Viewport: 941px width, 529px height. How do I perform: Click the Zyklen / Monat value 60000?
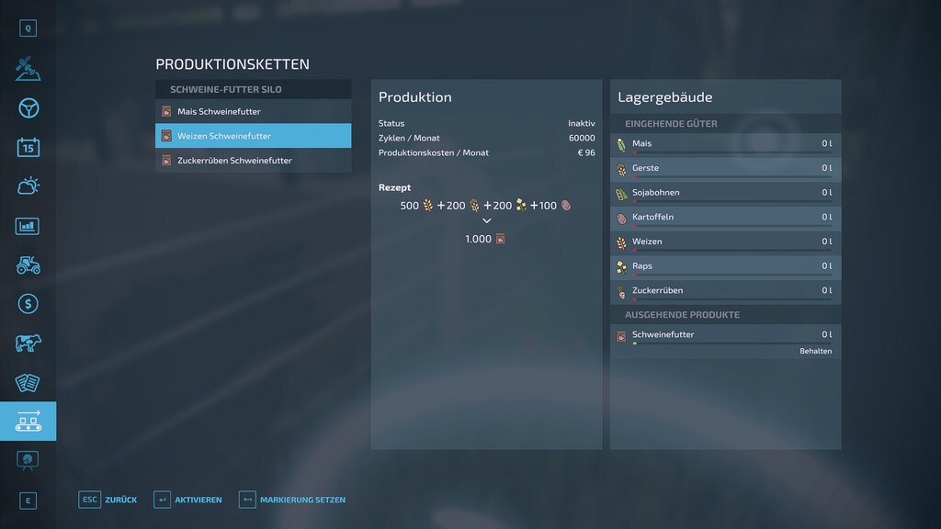pos(582,138)
